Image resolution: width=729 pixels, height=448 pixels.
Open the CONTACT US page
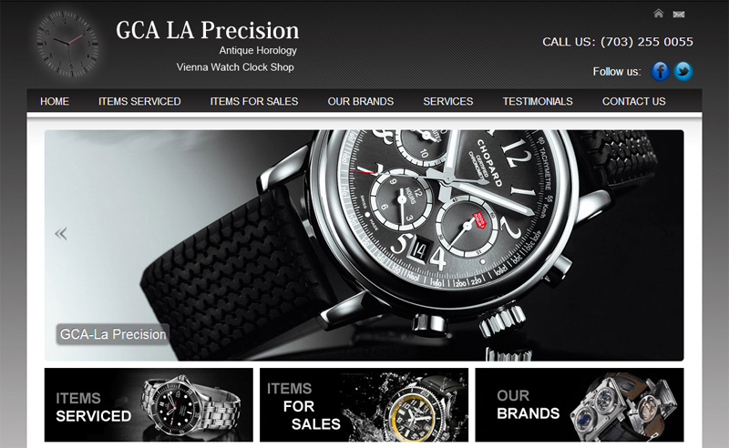pyautogui.click(x=633, y=101)
